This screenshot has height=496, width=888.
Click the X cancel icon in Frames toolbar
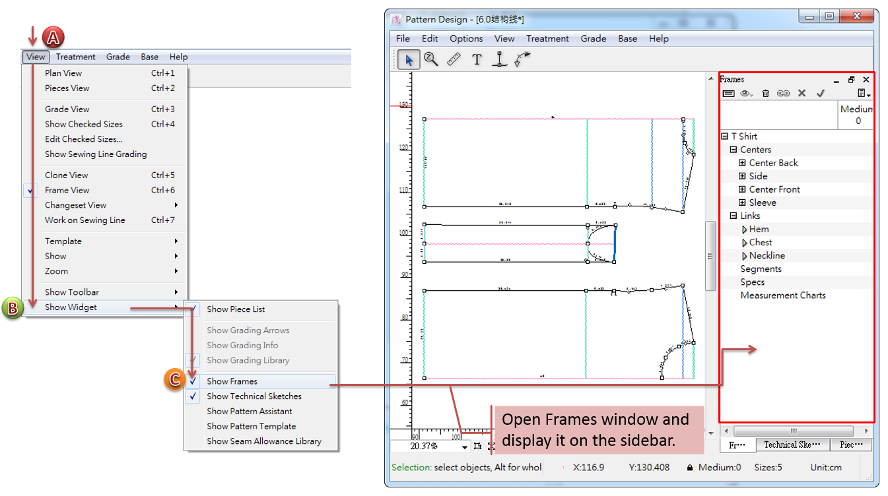tap(802, 94)
